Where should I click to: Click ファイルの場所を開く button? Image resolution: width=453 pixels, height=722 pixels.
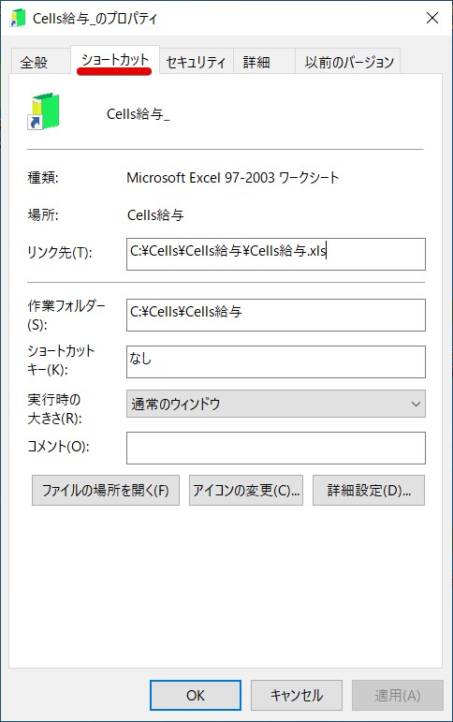click(106, 491)
